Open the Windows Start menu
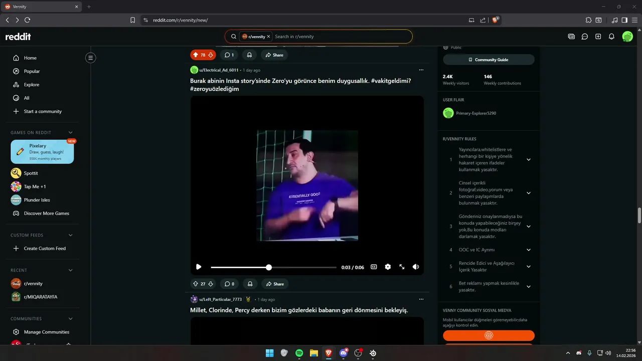This screenshot has width=642, height=361. tap(269, 353)
